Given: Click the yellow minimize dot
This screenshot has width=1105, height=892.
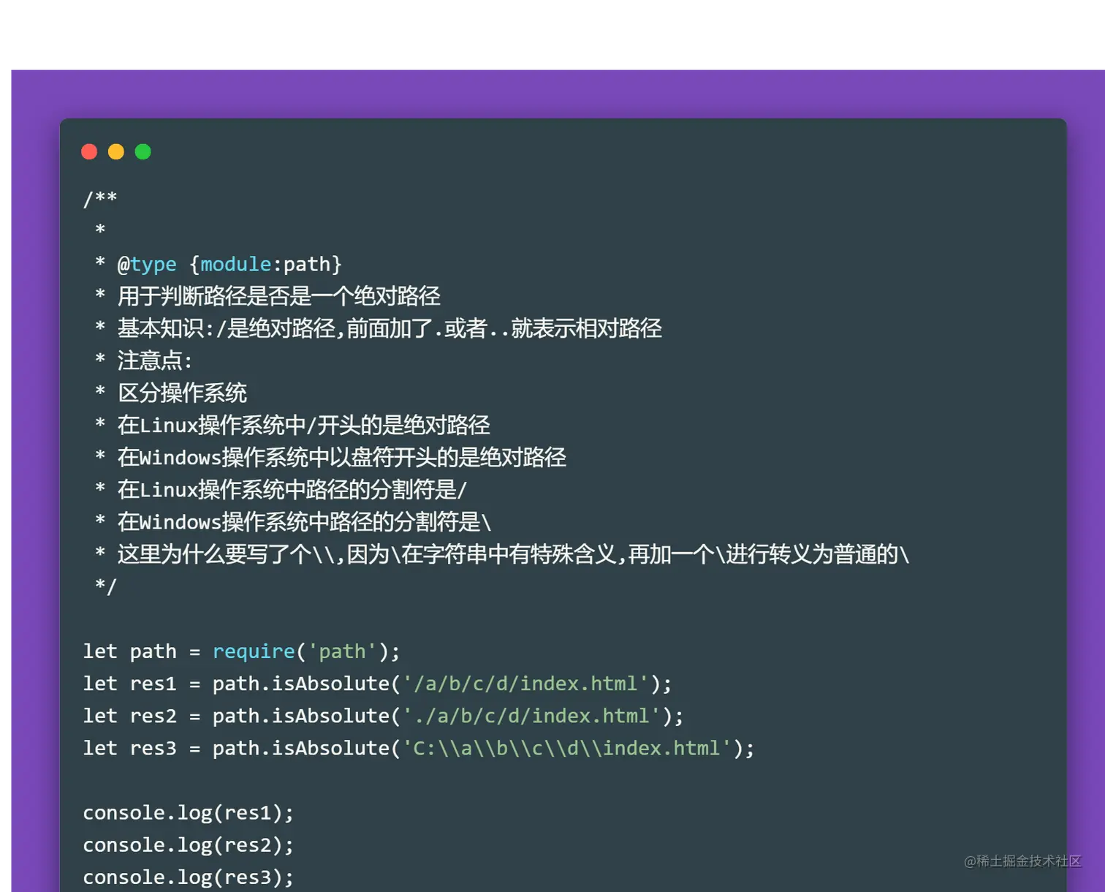Looking at the screenshot, I should [x=116, y=151].
